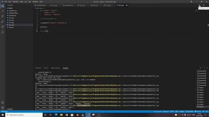Screen dimensions: 209x117
Task: Open editor More Actions ellipsis
Action: pos(206,5)
